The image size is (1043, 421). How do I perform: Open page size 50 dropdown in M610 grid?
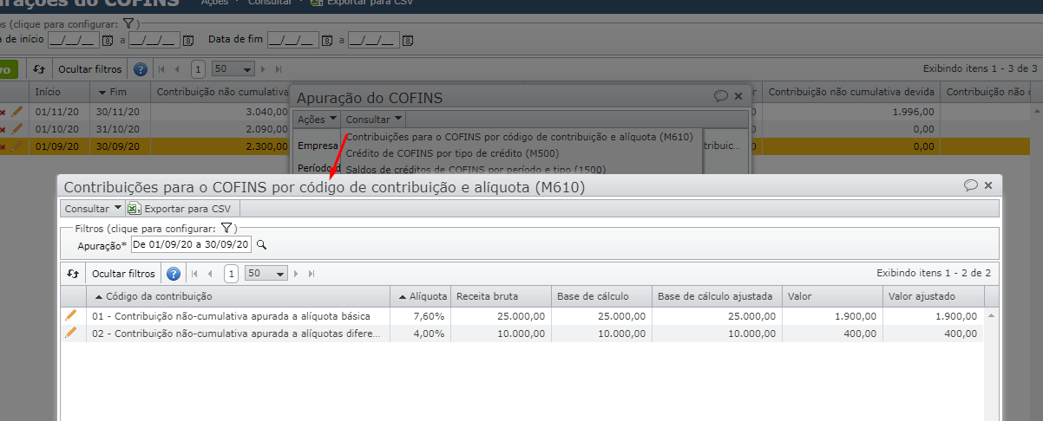pos(265,274)
